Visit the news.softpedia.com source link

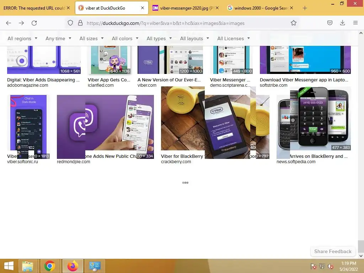tap(296, 162)
